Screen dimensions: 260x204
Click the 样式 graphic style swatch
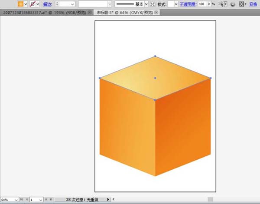171,4
